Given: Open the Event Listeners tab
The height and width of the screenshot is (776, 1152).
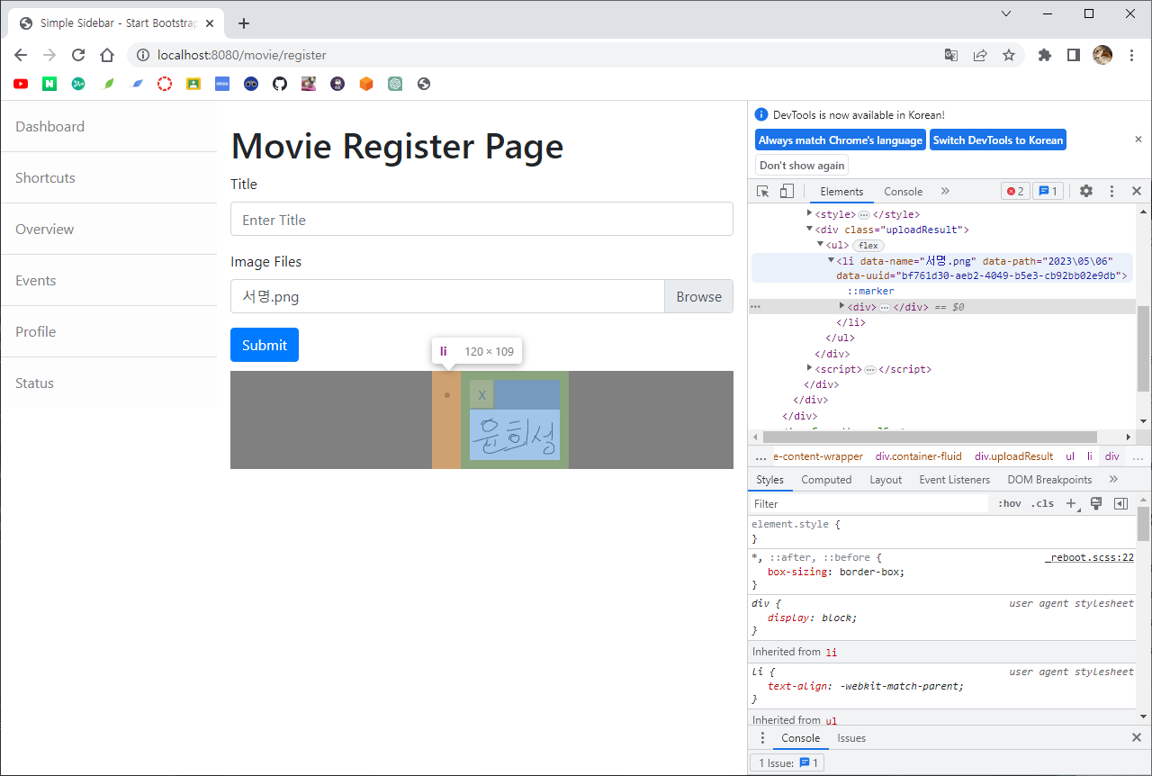Looking at the screenshot, I should coord(954,480).
